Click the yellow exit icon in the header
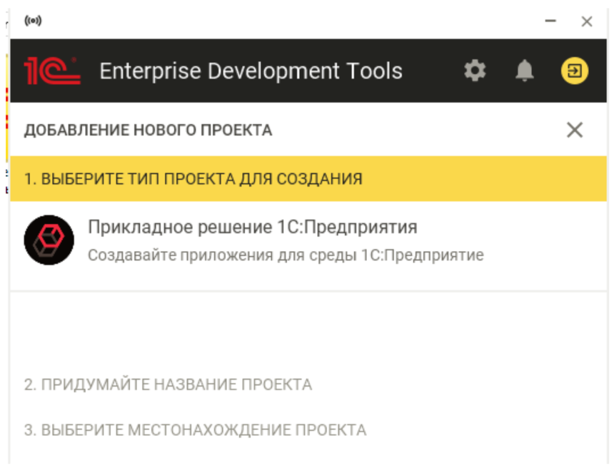This screenshot has width=614, height=475. 574,71
